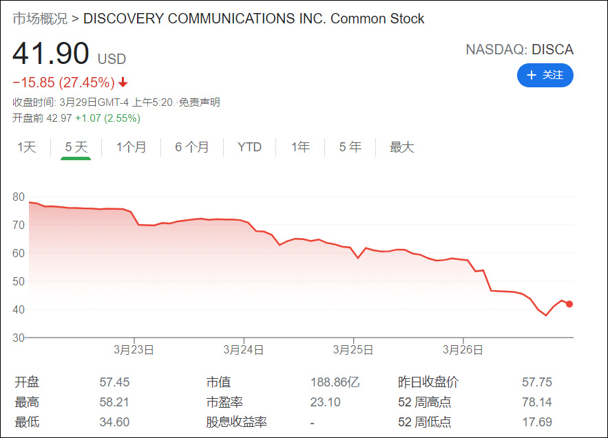Switch to the 1个月 range tab

pyautogui.click(x=131, y=147)
